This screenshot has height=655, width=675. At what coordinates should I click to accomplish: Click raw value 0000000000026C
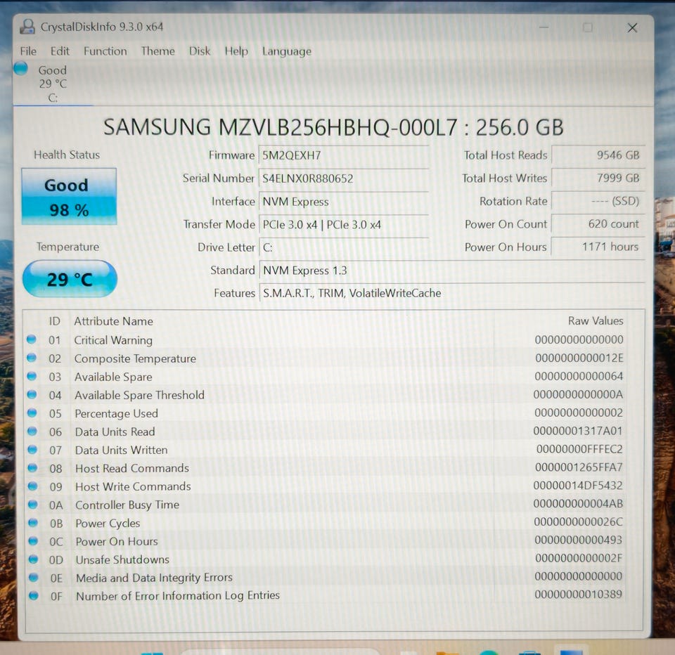[578, 522]
